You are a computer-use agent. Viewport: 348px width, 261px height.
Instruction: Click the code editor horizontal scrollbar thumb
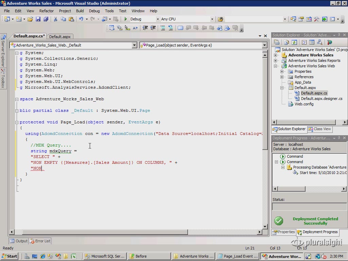click(x=105, y=232)
